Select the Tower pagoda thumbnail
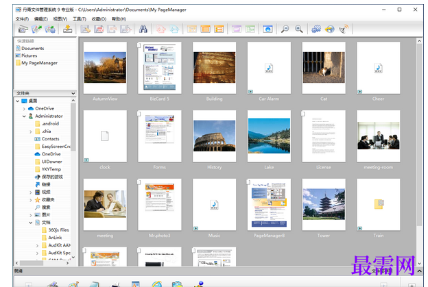428x287 pixels. coord(324,204)
